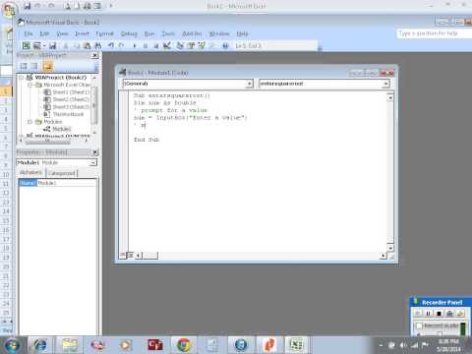Screen dimensions: 472x354
Task: Collapse the Modules folder node
Action: pyautogui.click(x=30, y=122)
